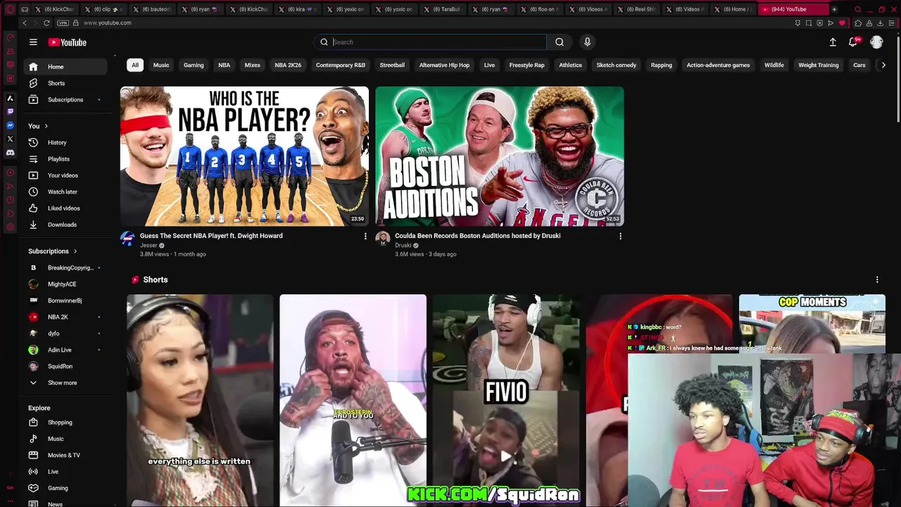Select the Wildlife chip

point(774,65)
